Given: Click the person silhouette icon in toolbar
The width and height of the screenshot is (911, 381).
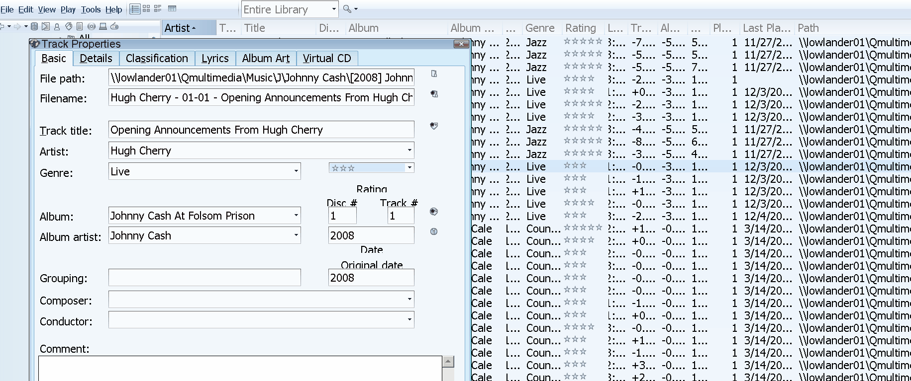Looking at the screenshot, I should (x=57, y=26).
